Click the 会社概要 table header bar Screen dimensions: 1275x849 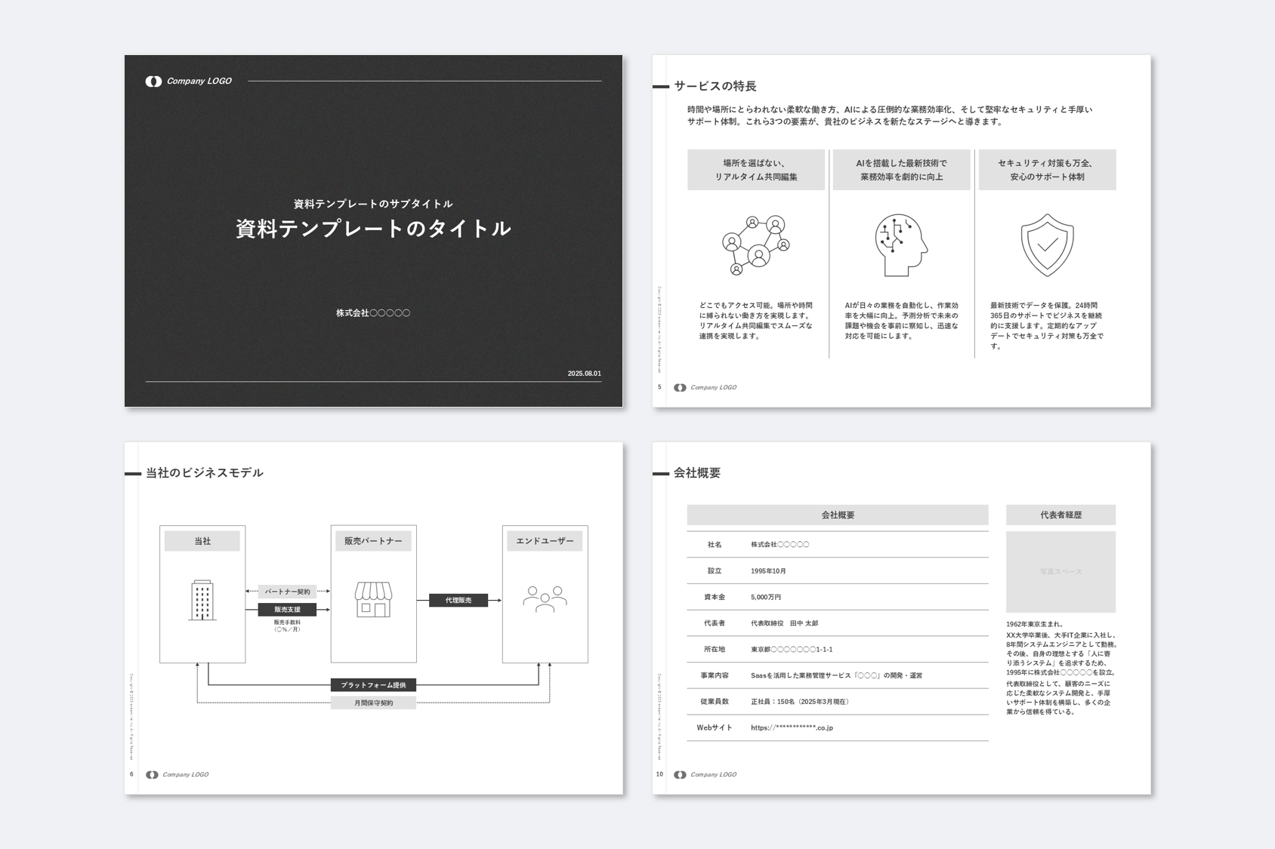coord(838,515)
